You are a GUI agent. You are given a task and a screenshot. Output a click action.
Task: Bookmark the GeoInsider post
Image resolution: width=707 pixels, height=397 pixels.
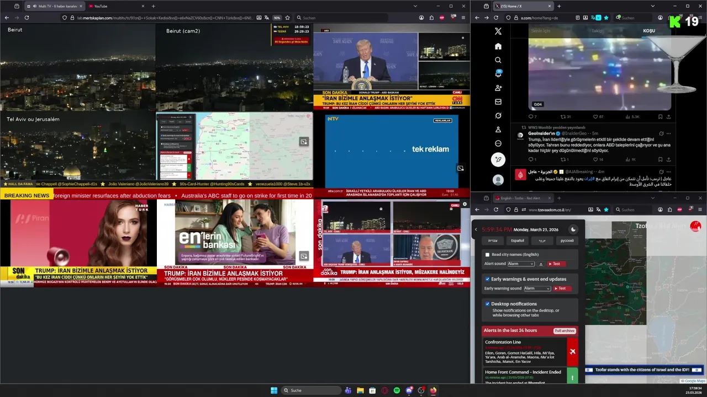point(660,159)
